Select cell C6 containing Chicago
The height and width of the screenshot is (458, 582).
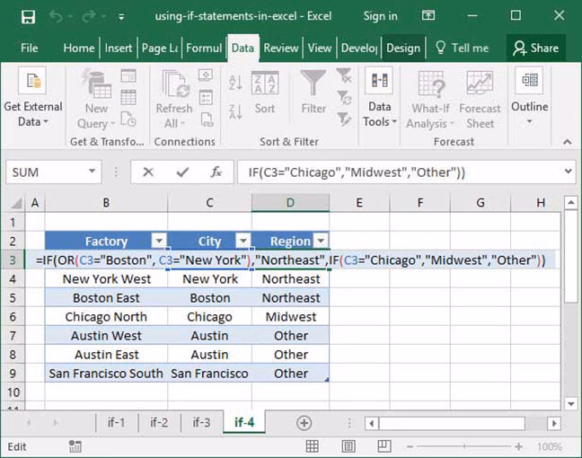pyautogui.click(x=209, y=317)
